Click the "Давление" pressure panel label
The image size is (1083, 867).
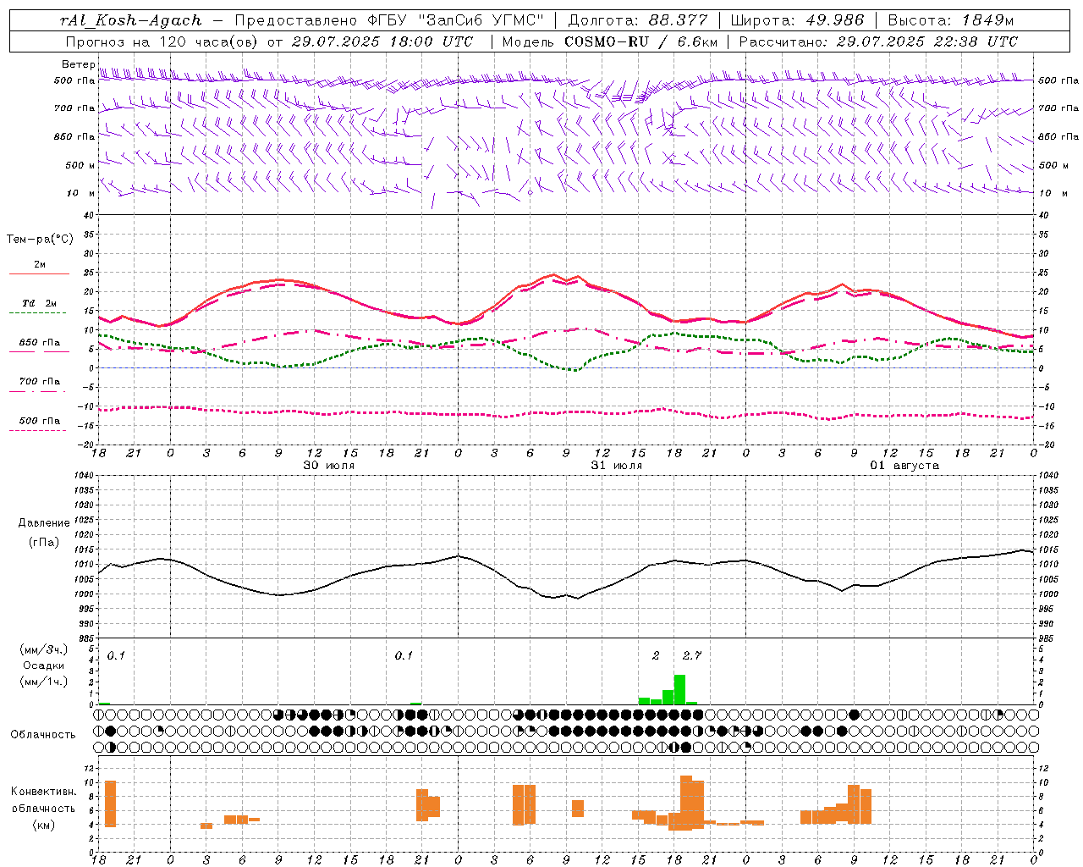(x=44, y=523)
